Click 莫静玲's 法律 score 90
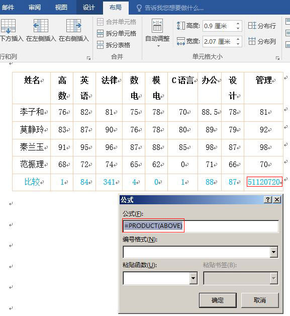Viewport: 290px width, 316px height. tap(109, 130)
